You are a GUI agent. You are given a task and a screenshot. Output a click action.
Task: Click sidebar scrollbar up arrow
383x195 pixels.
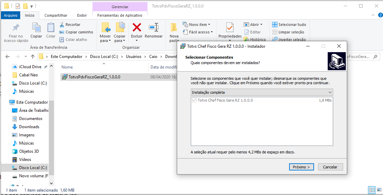[51, 66]
